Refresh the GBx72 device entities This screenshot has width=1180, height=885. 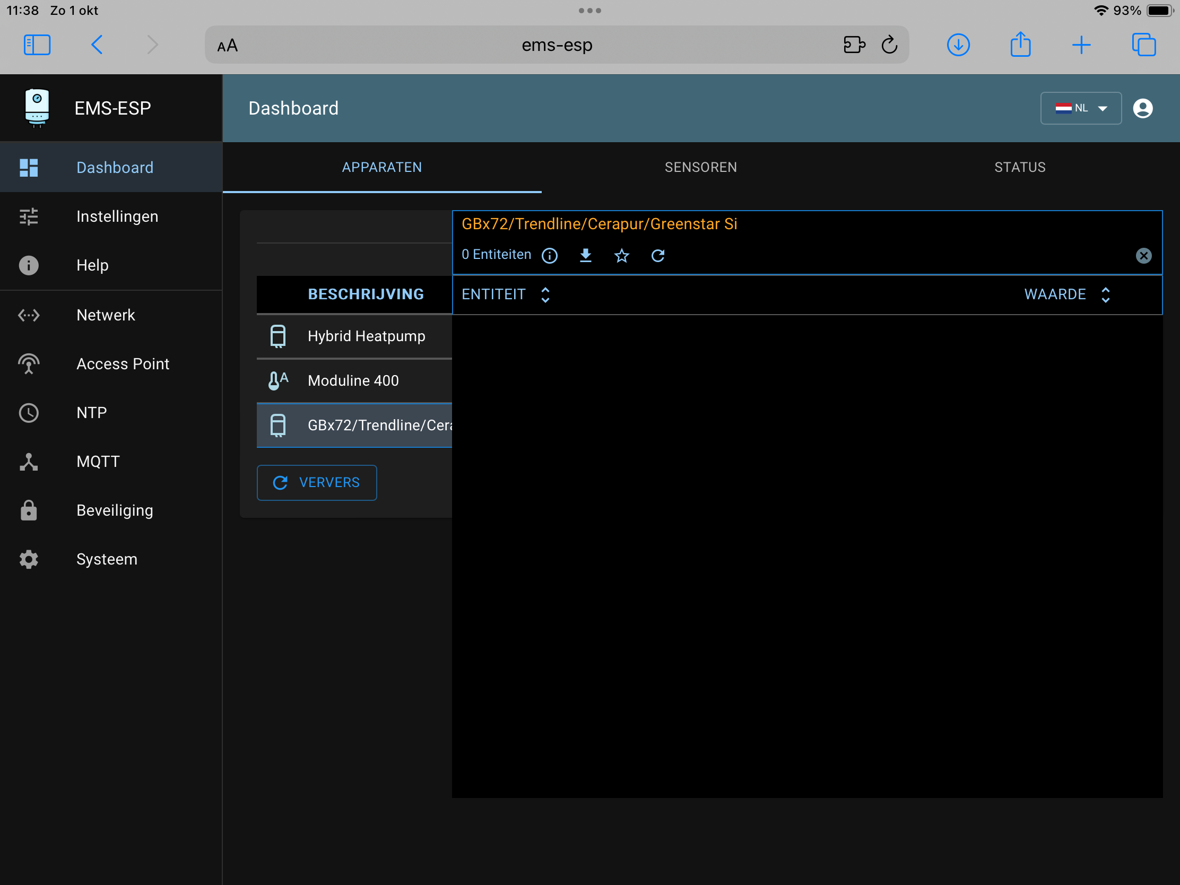click(658, 256)
